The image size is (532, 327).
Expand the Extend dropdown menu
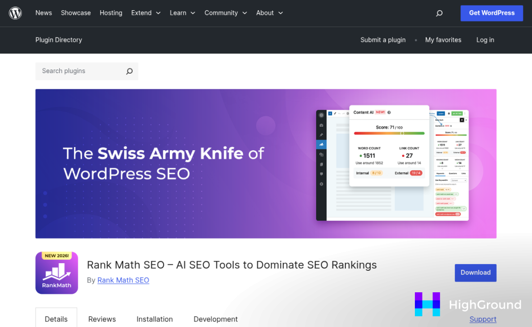146,13
